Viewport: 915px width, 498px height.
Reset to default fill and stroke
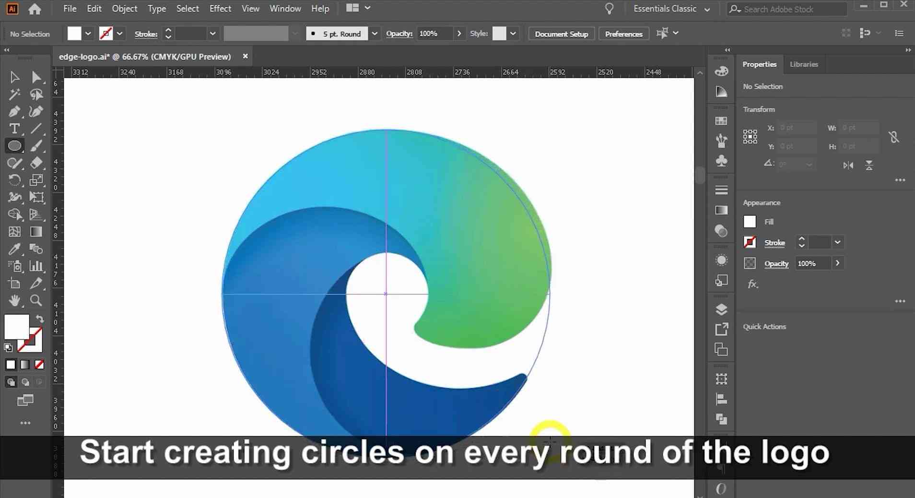click(x=8, y=347)
